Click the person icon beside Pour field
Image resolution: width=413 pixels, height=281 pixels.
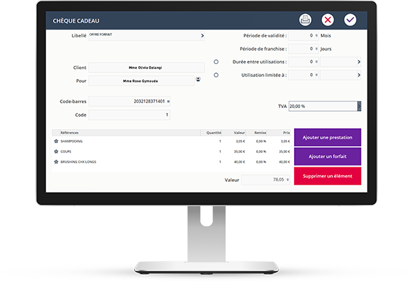point(199,80)
